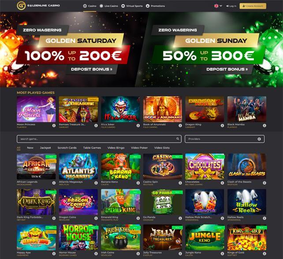The image size is (283, 259).
Task: Open info icon for Black Mamba
Action: [264, 126]
